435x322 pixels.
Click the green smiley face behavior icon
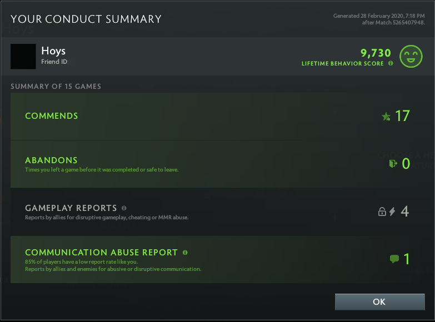(x=411, y=56)
